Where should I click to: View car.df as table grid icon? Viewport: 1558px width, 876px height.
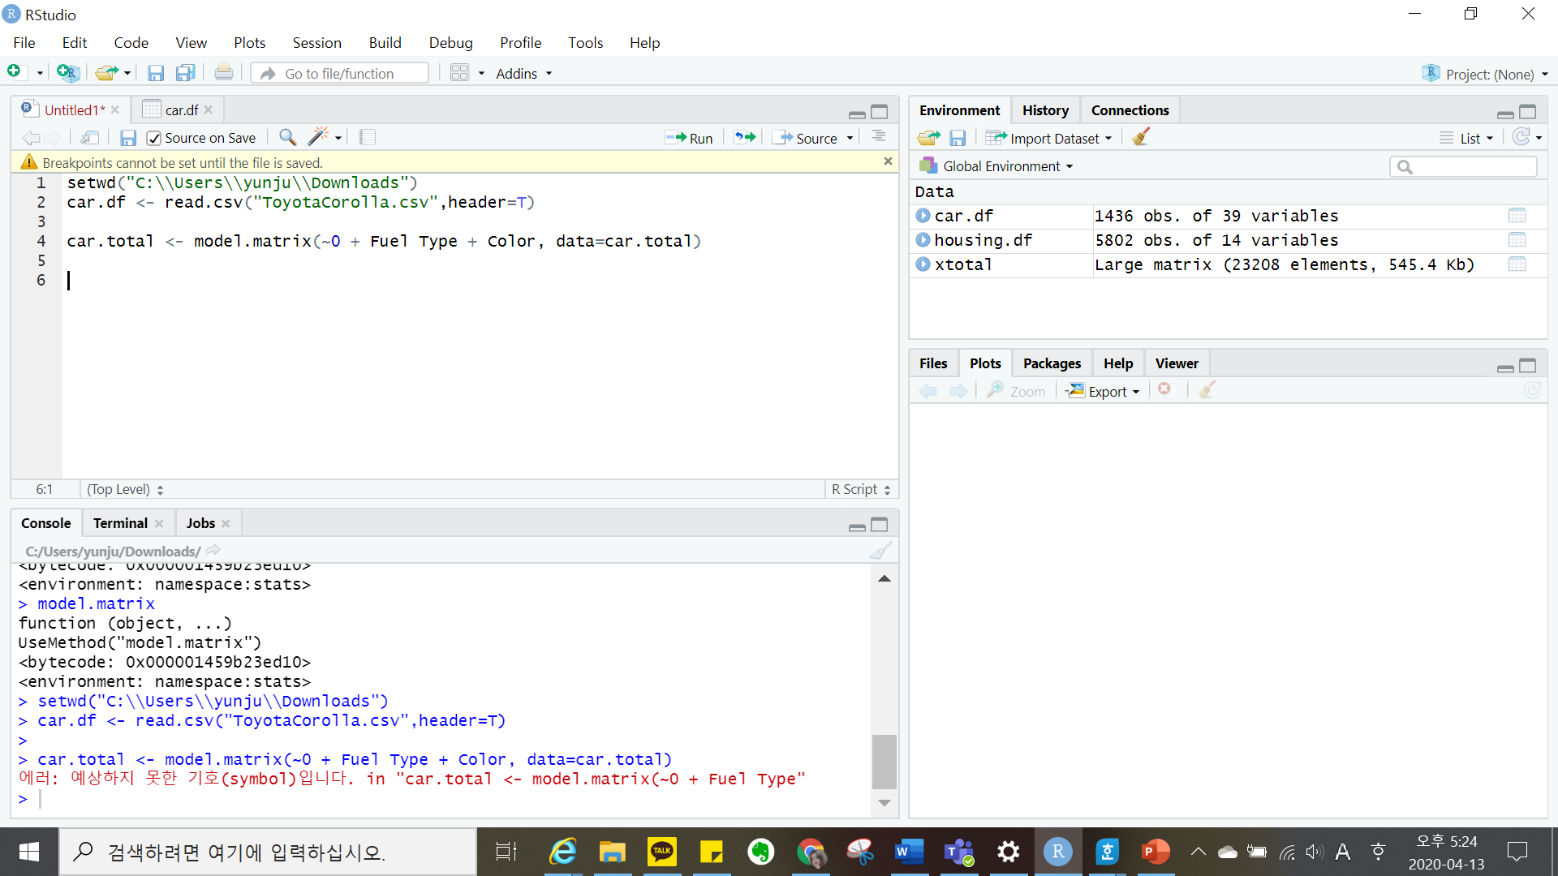[1517, 216]
